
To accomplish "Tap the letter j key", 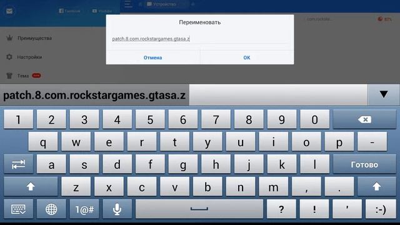I will coord(249,164).
